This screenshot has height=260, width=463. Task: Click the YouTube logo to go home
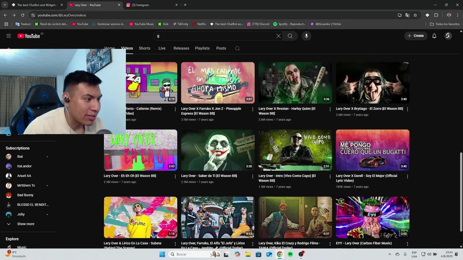(x=29, y=36)
